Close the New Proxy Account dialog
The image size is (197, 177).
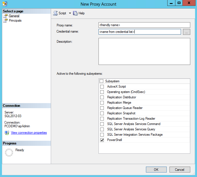(x=189, y=3)
